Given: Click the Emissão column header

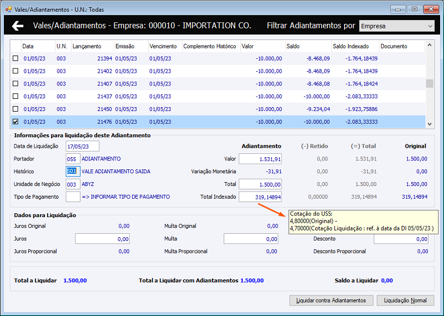Looking at the screenshot, I should (x=131, y=46).
